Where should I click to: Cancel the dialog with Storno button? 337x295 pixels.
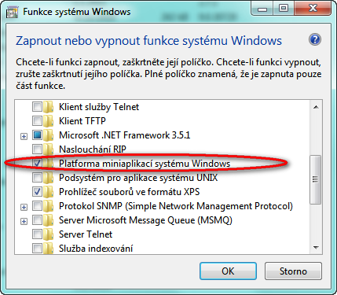(293, 271)
